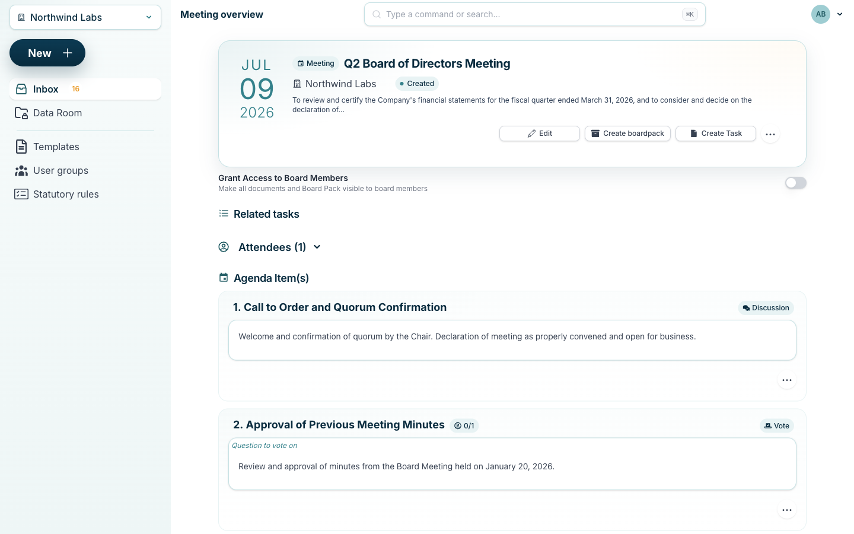Image resolution: width=854 pixels, height=534 pixels.
Task: Click the User groups people icon
Action: click(21, 171)
